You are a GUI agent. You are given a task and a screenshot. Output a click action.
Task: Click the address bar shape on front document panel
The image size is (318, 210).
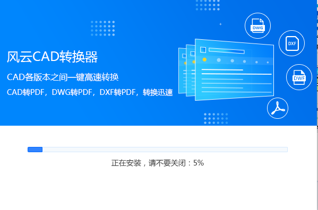click(227, 50)
